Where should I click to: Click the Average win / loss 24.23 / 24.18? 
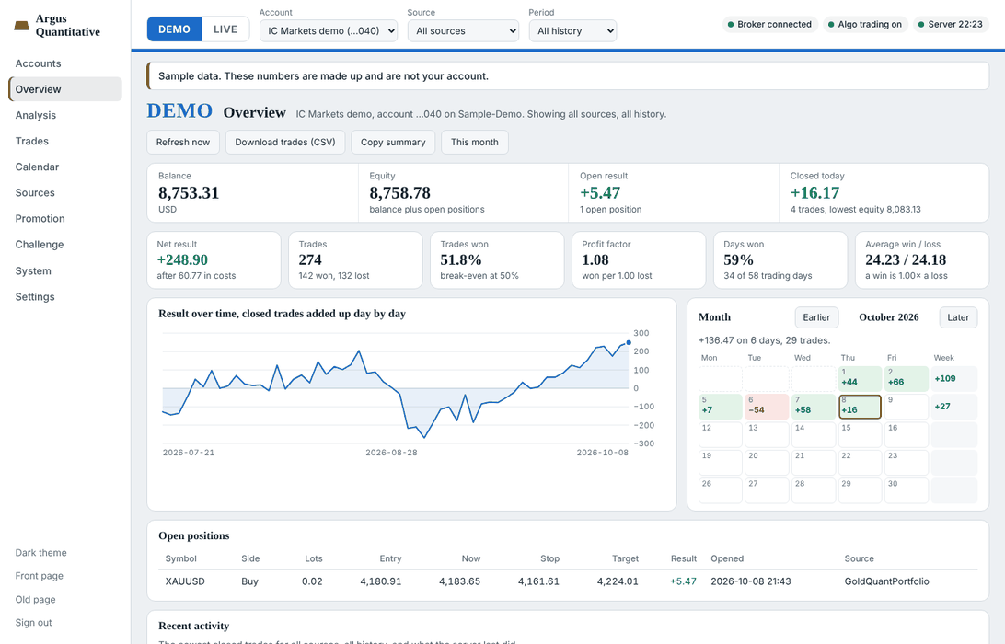[906, 260]
